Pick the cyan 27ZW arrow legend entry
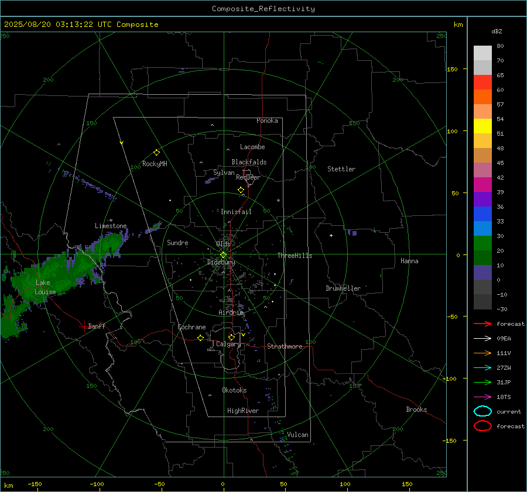This screenshot has width=527, height=492. (482, 368)
